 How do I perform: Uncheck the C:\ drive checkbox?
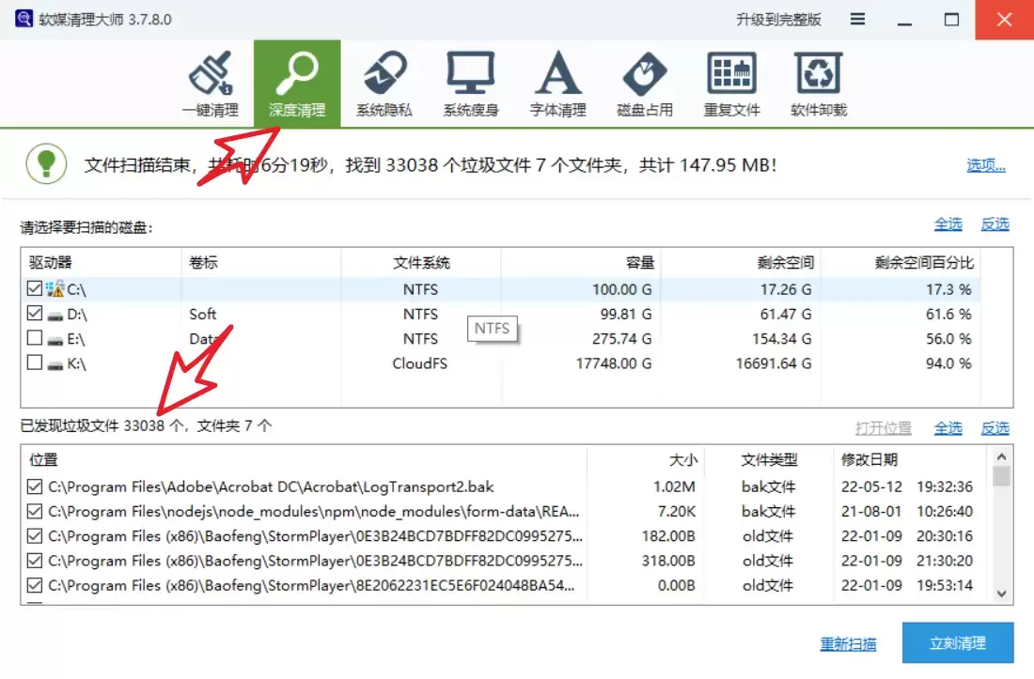click(x=35, y=288)
